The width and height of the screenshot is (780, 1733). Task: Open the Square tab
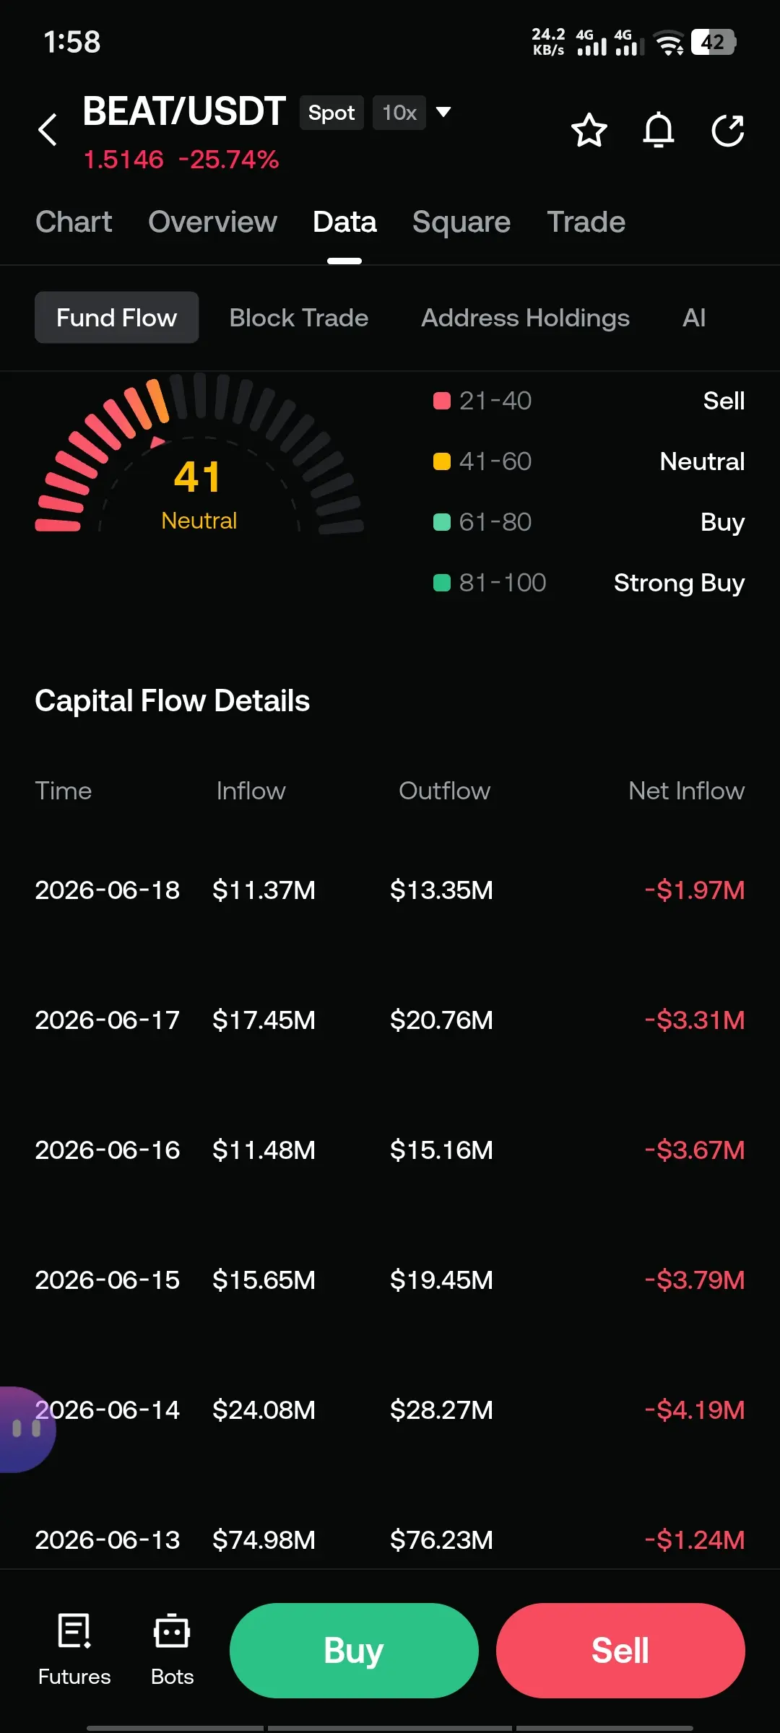[461, 222]
